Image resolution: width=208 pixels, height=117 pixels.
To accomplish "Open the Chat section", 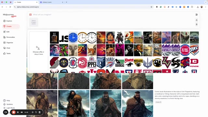I will point(6,48).
